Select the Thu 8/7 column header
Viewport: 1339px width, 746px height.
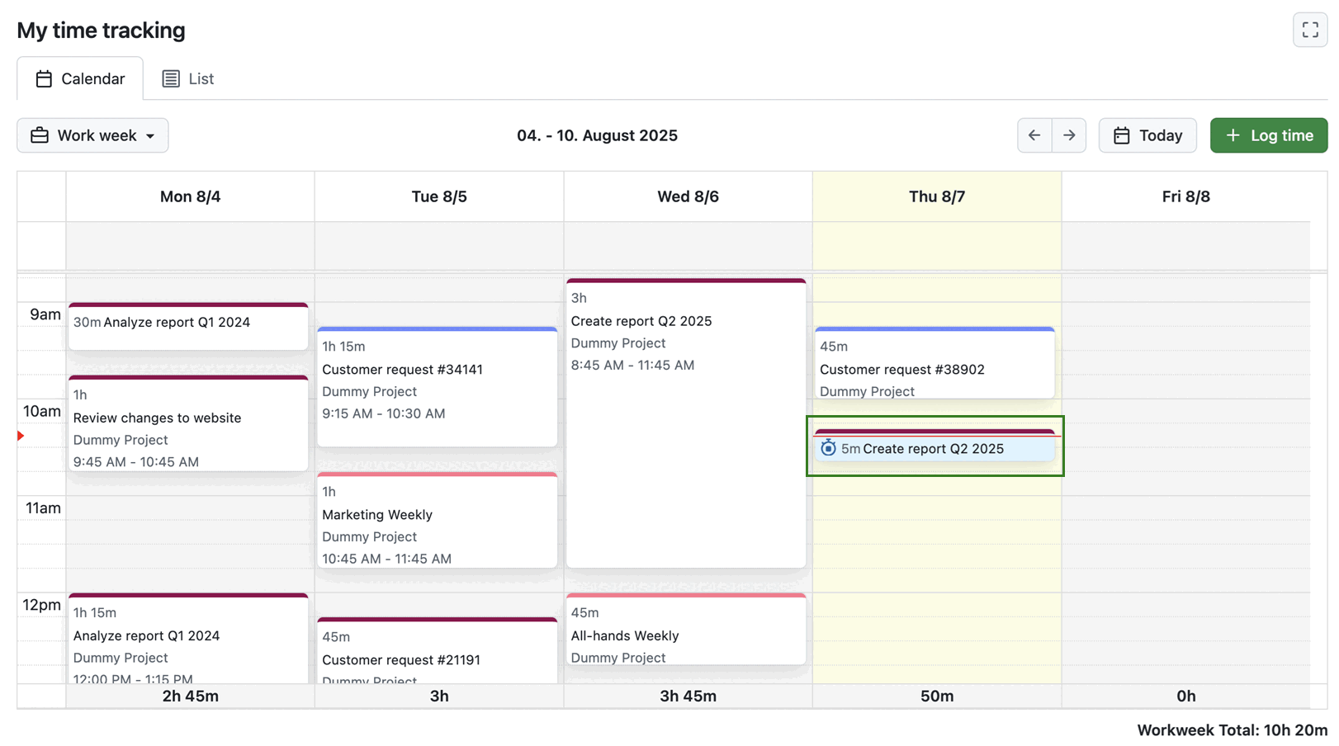tap(936, 196)
